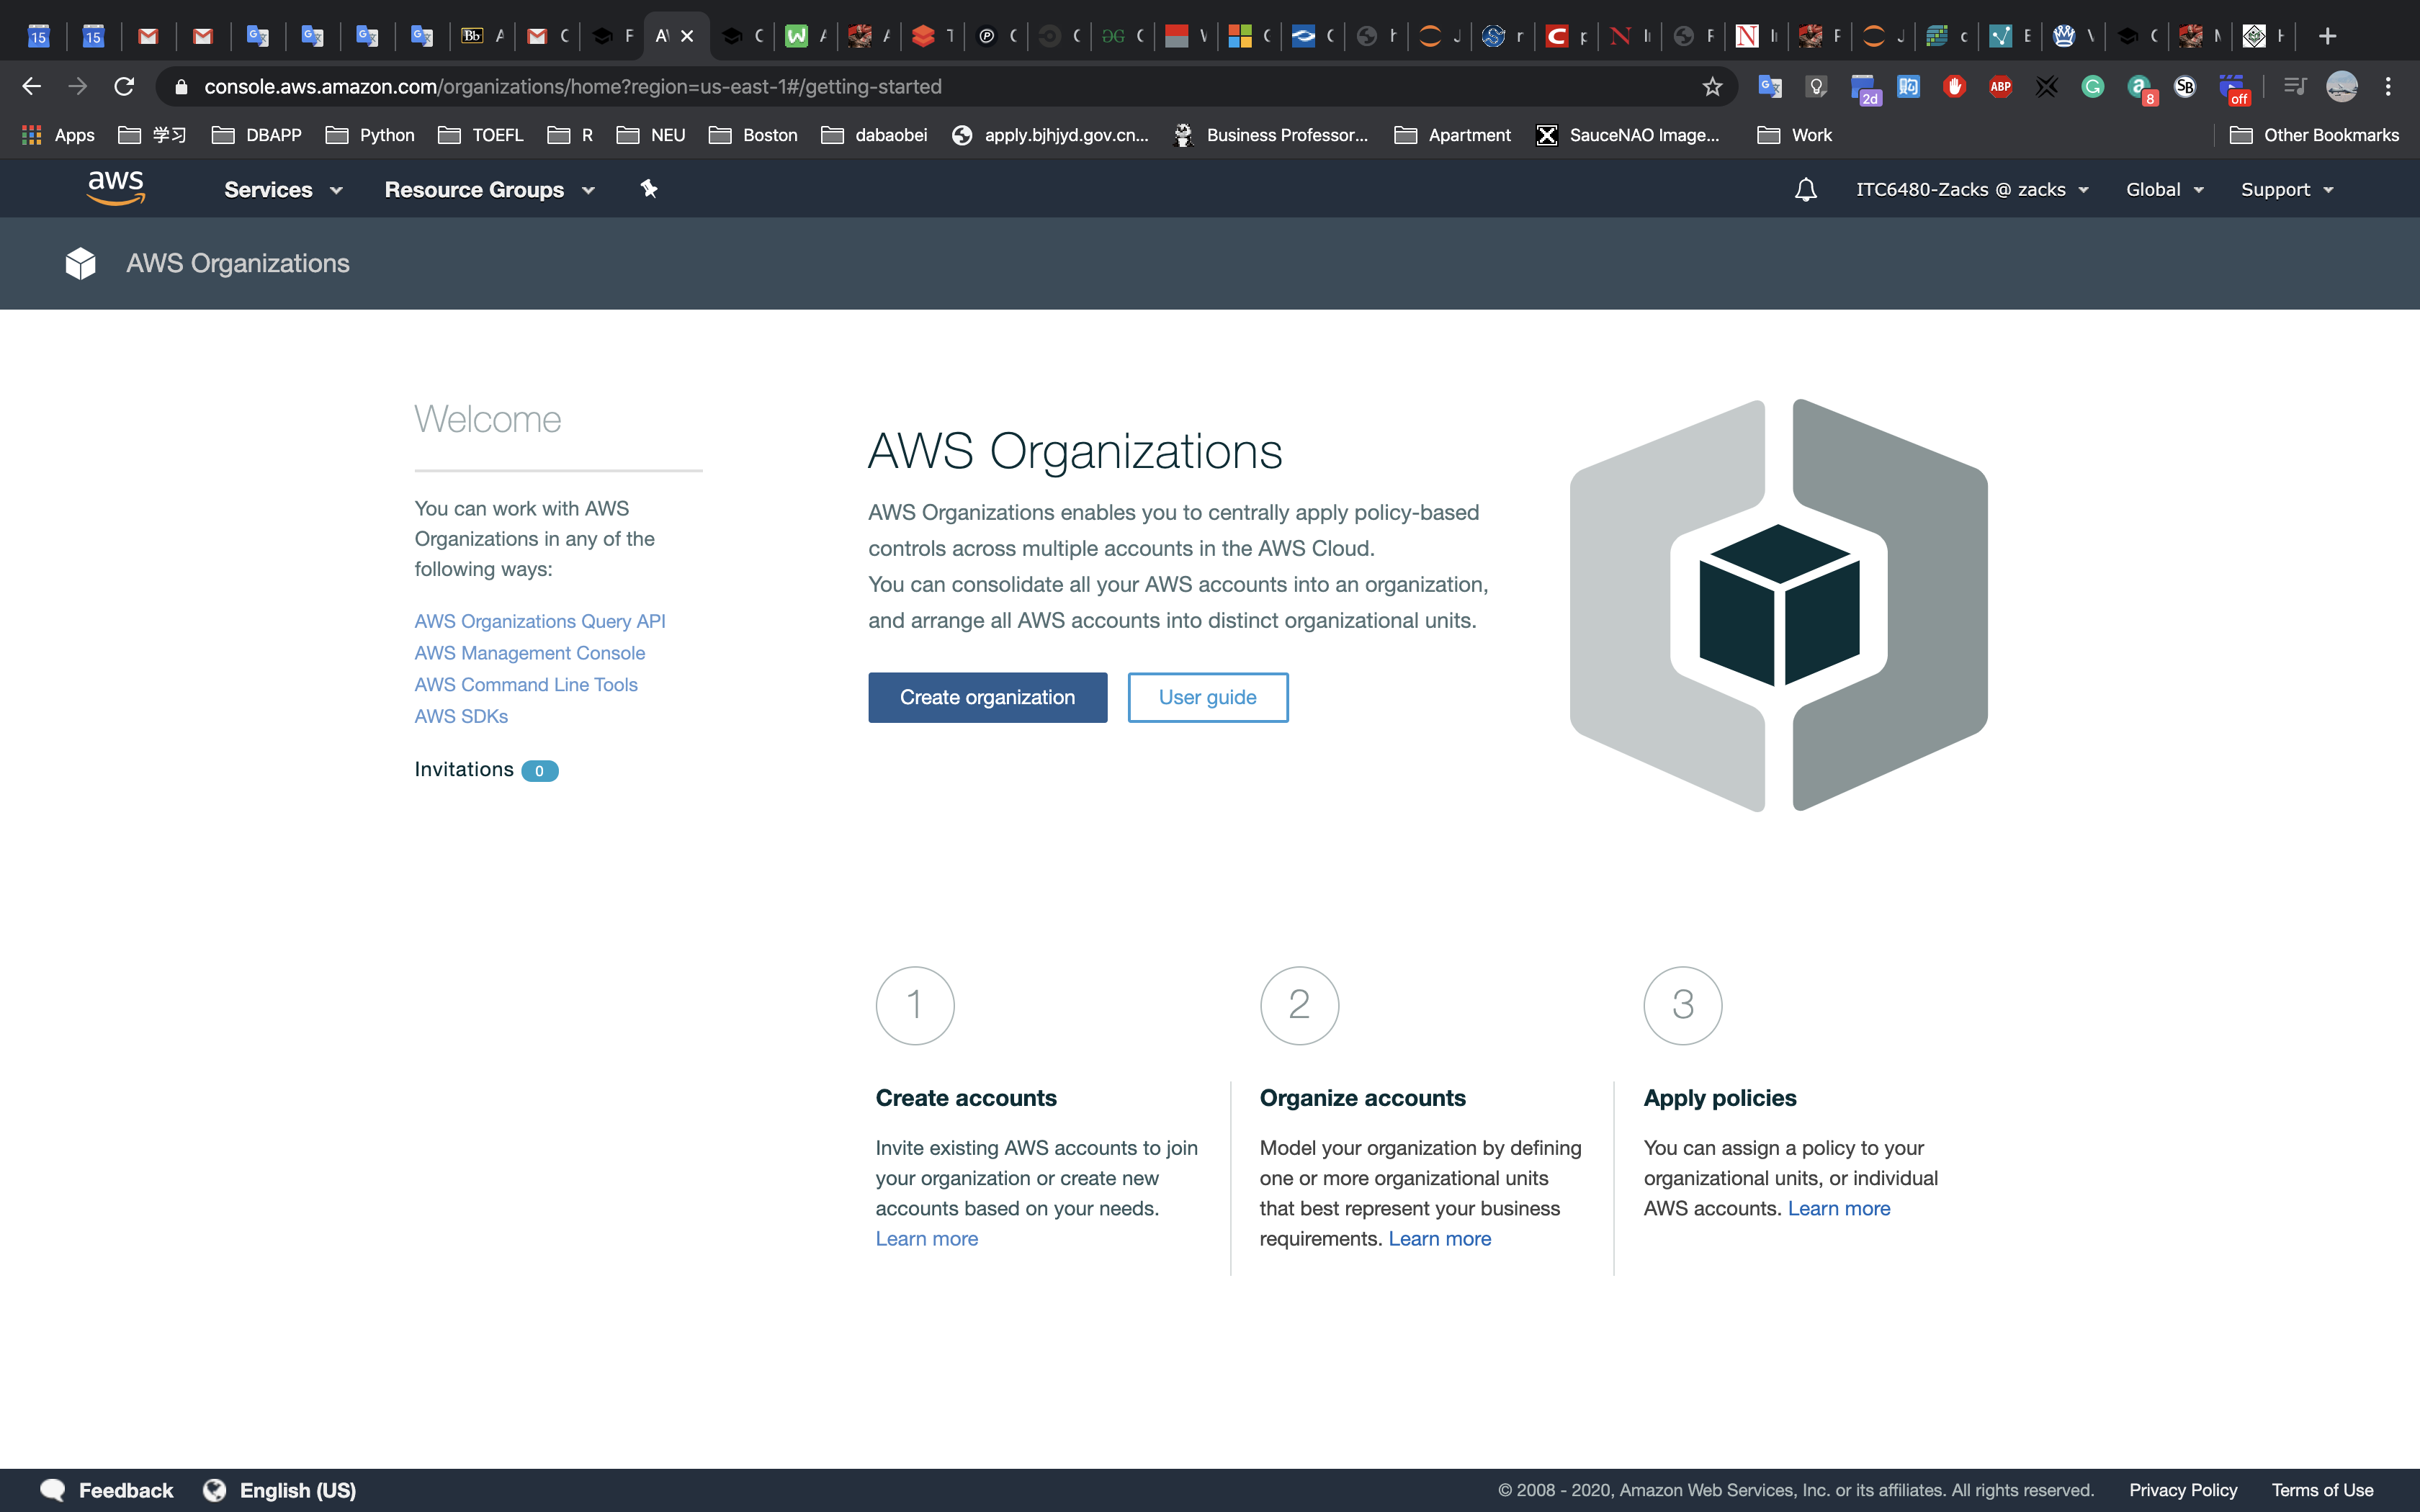The height and width of the screenshot is (1512, 2420).
Task: Expand the Services dropdown menu
Action: pyautogui.click(x=283, y=190)
